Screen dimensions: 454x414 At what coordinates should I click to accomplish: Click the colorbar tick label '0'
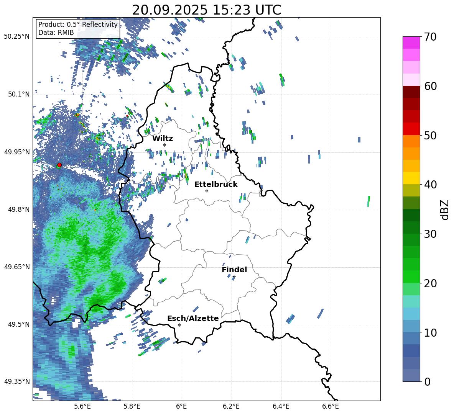pos(427,382)
